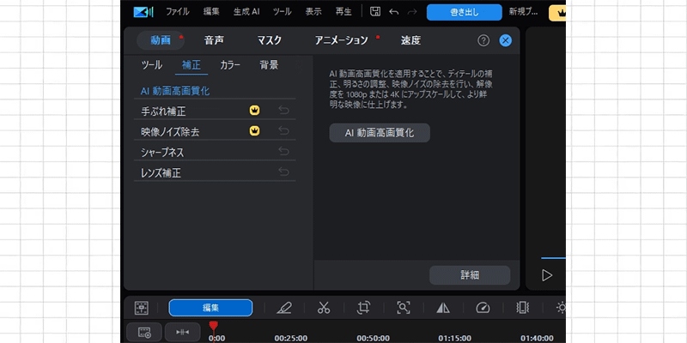Click the save project floppy disk icon
This screenshot has height=343, width=687.
375,12
